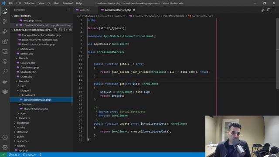Viewport: 279px width, 157px height.
Task: Click the remote window indicator in status bar
Action: tap(3, 155)
